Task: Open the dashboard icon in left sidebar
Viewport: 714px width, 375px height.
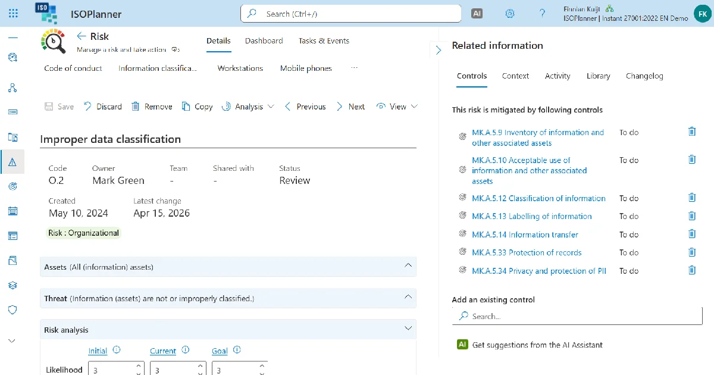Action: click(x=13, y=58)
